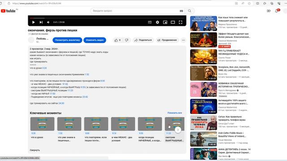Open key moment at 9:55 thumbnail
Viewport: 287px width, 161px height.
point(150,124)
